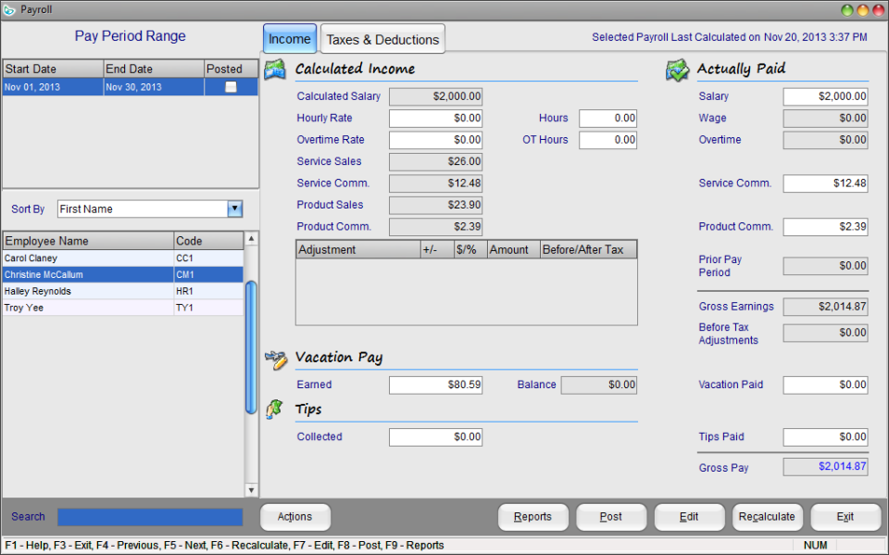889x555 pixels.
Task: Open the Reports button
Action: (x=533, y=517)
